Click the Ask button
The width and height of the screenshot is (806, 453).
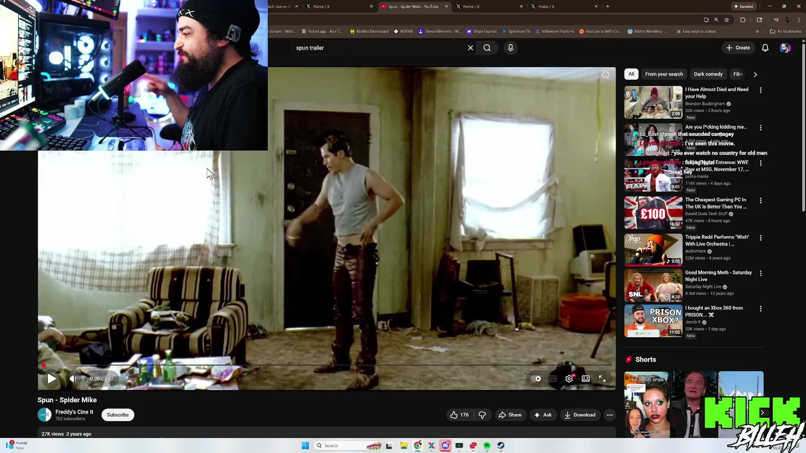point(543,415)
